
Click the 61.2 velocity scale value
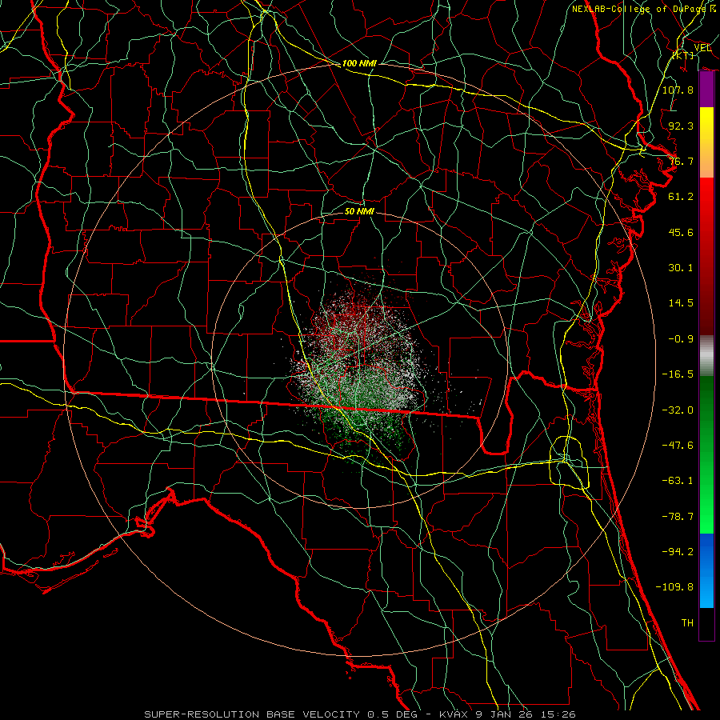681,197
